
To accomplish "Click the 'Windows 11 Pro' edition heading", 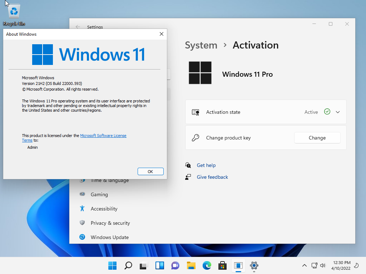I will 247,74.
